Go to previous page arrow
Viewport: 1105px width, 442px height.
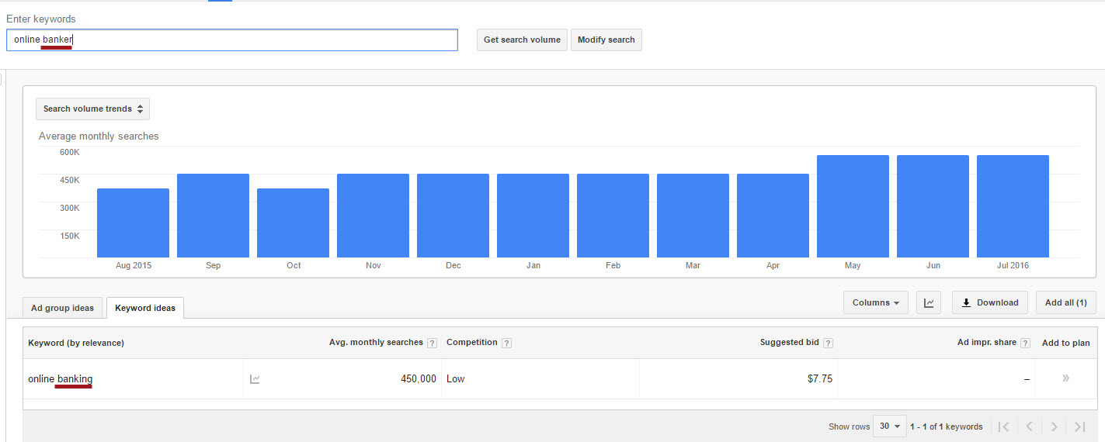1029,426
